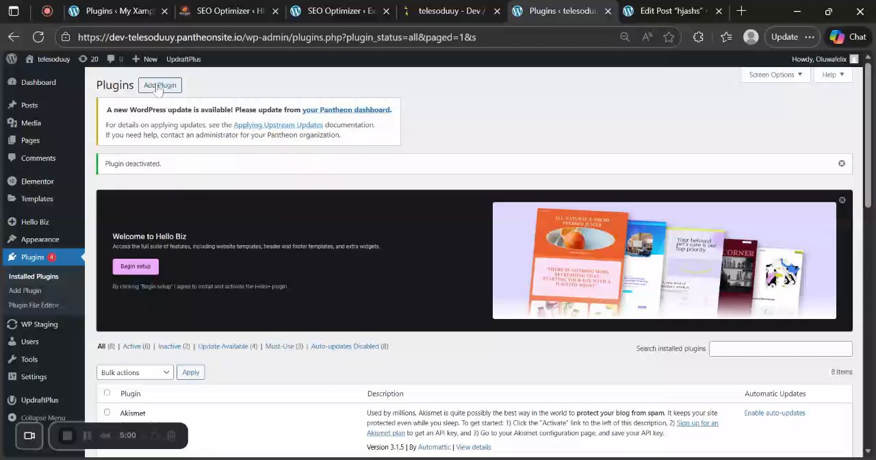
Task: Open the Plugin File Editor submenu
Action: pyautogui.click(x=34, y=305)
